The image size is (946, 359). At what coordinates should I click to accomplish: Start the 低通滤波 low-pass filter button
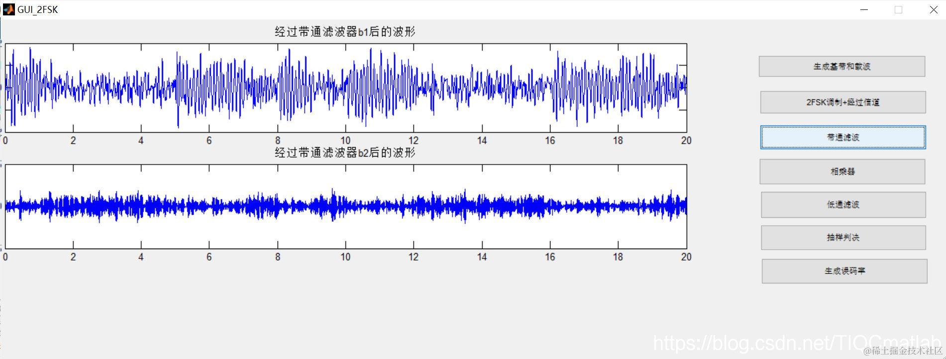843,204
